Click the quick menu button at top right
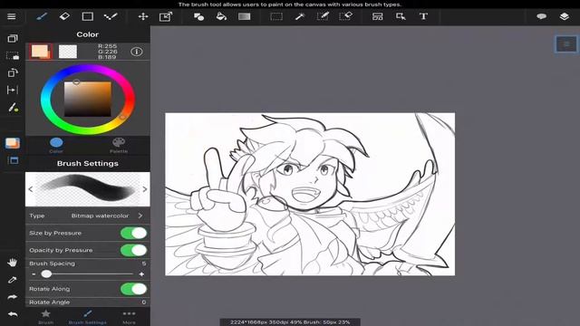Image resolution: width=580 pixels, height=326 pixels. pos(565,44)
